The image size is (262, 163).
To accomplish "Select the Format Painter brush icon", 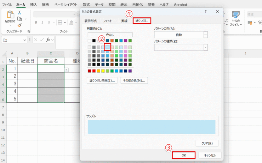I will tap(19, 25).
